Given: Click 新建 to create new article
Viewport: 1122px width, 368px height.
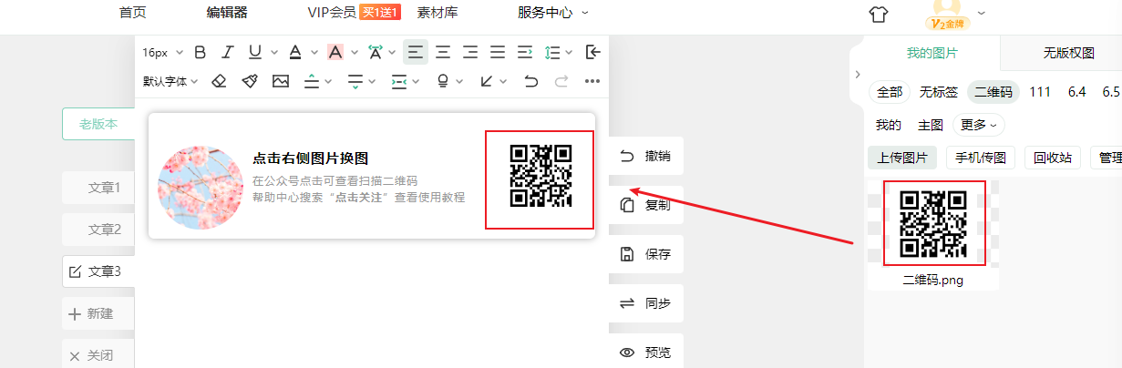Looking at the screenshot, I should coord(98,313).
